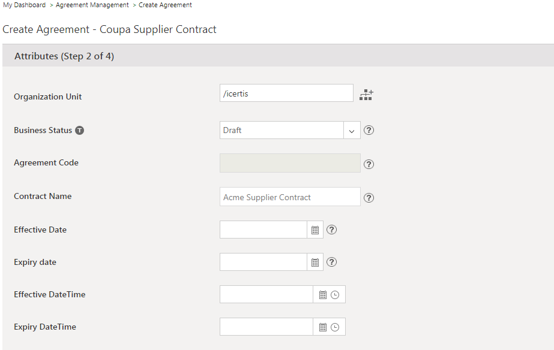Click help icon next to Contract Name
Screen dimensions: 554x350
pos(369,198)
